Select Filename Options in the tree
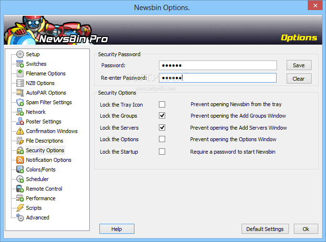Image resolution: width=326 pixels, height=242 pixels. [46, 73]
